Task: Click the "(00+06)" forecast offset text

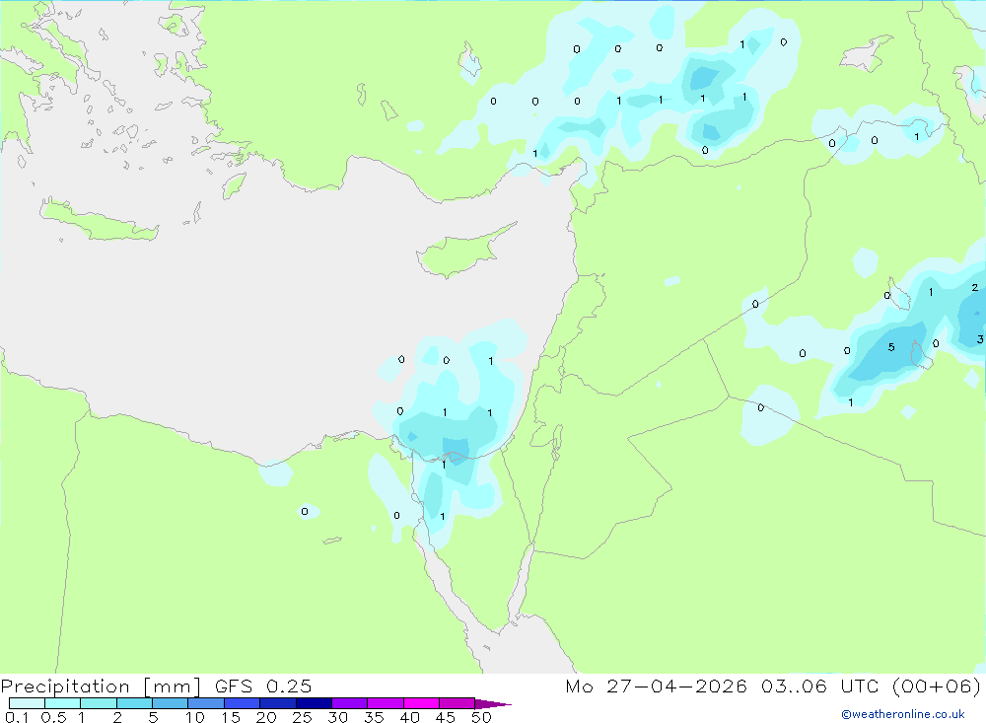Action: (x=937, y=687)
